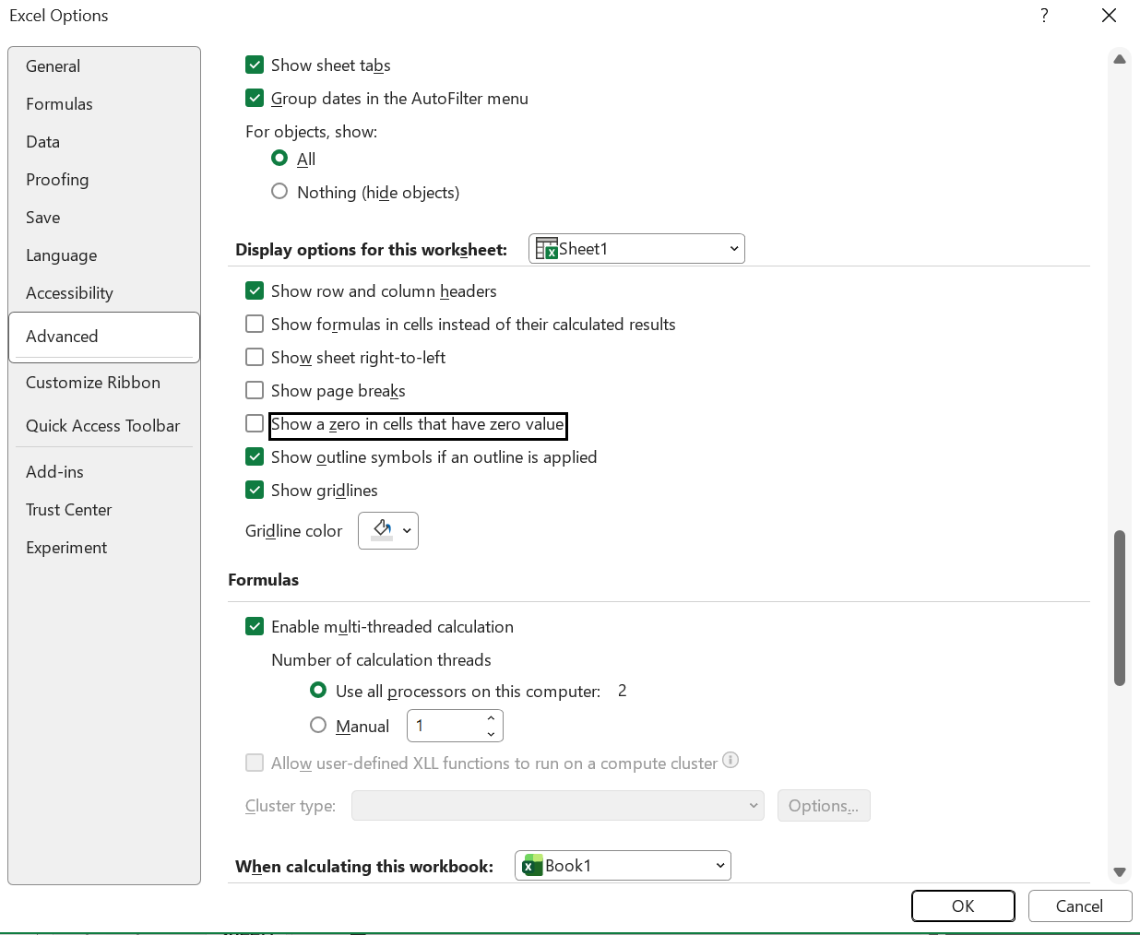Click the help question mark icon
The image size is (1140, 935).
1043,16
